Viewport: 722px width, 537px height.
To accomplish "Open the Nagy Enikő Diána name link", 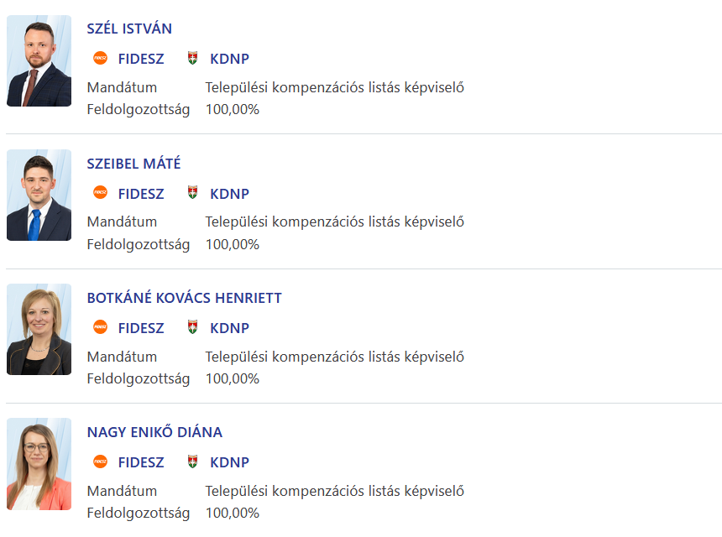I will coord(154,432).
